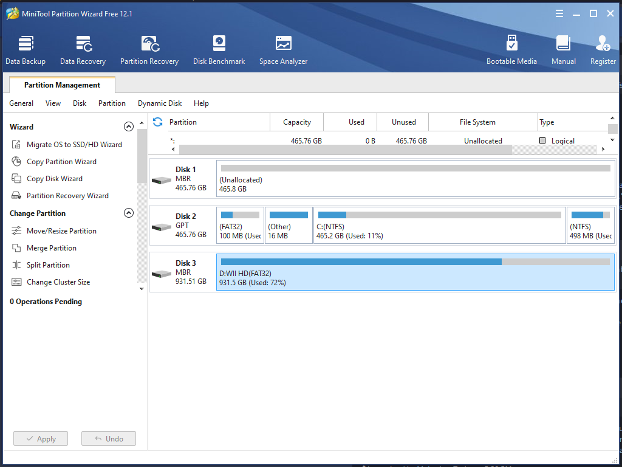The width and height of the screenshot is (622, 467).
Task: Click Move/Resize Partition link
Action: tap(61, 230)
